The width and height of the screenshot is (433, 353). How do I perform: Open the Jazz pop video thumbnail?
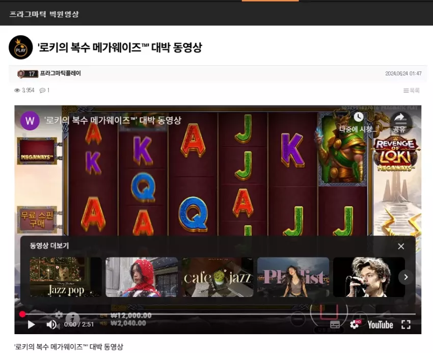tap(66, 277)
